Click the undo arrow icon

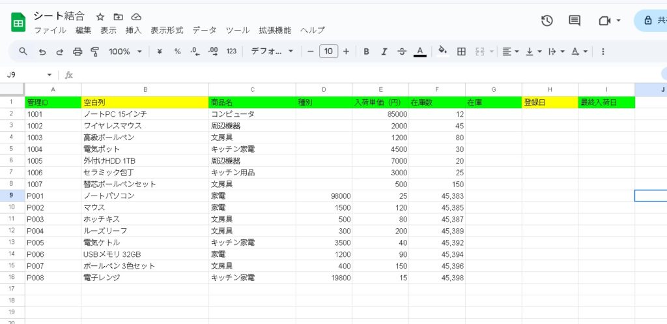pyautogui.click(x=42, y=52)
